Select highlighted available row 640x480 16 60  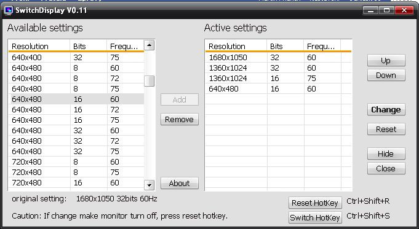76,99
